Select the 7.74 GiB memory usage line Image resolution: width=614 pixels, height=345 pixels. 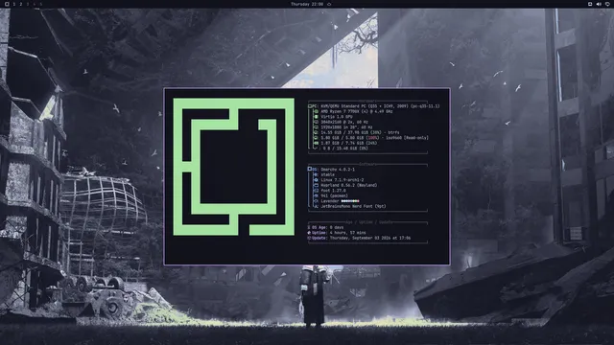(x=348, y=143)
